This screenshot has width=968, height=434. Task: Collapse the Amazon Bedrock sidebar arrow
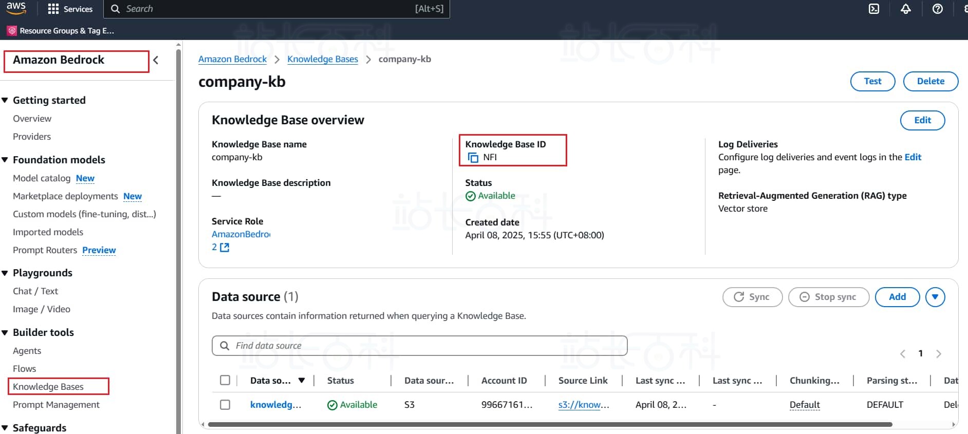(156, 60)
